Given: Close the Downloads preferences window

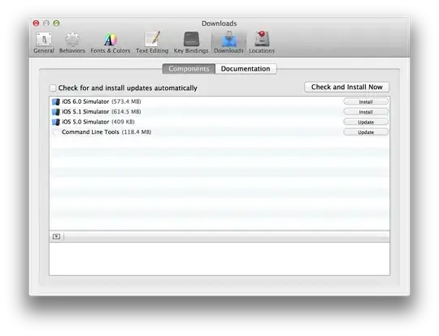Looking at the screenshot, I should [x=36, y=24].
